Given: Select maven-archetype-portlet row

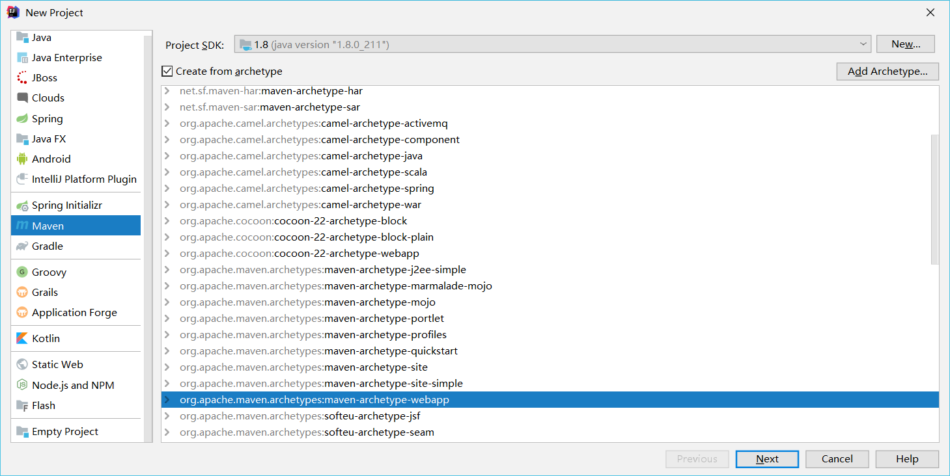Looking at the screenshot, I should 550,319.
